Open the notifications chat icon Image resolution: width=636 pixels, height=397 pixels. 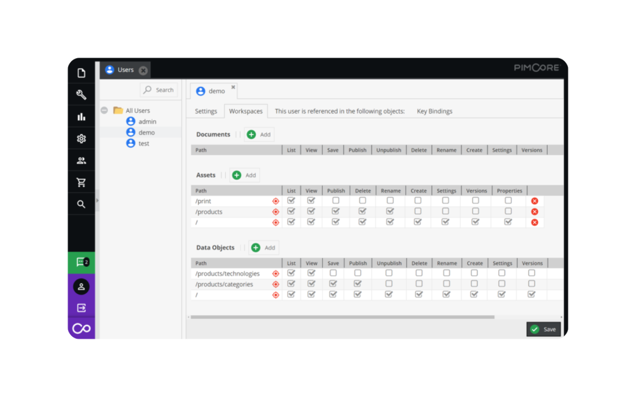[81, 262]
